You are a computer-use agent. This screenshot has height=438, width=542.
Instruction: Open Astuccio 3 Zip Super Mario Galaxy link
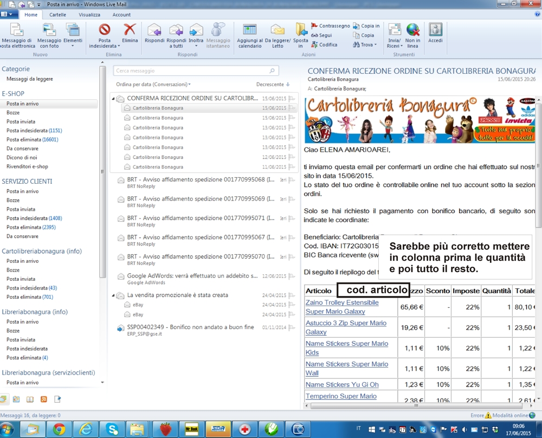[346, 327]
